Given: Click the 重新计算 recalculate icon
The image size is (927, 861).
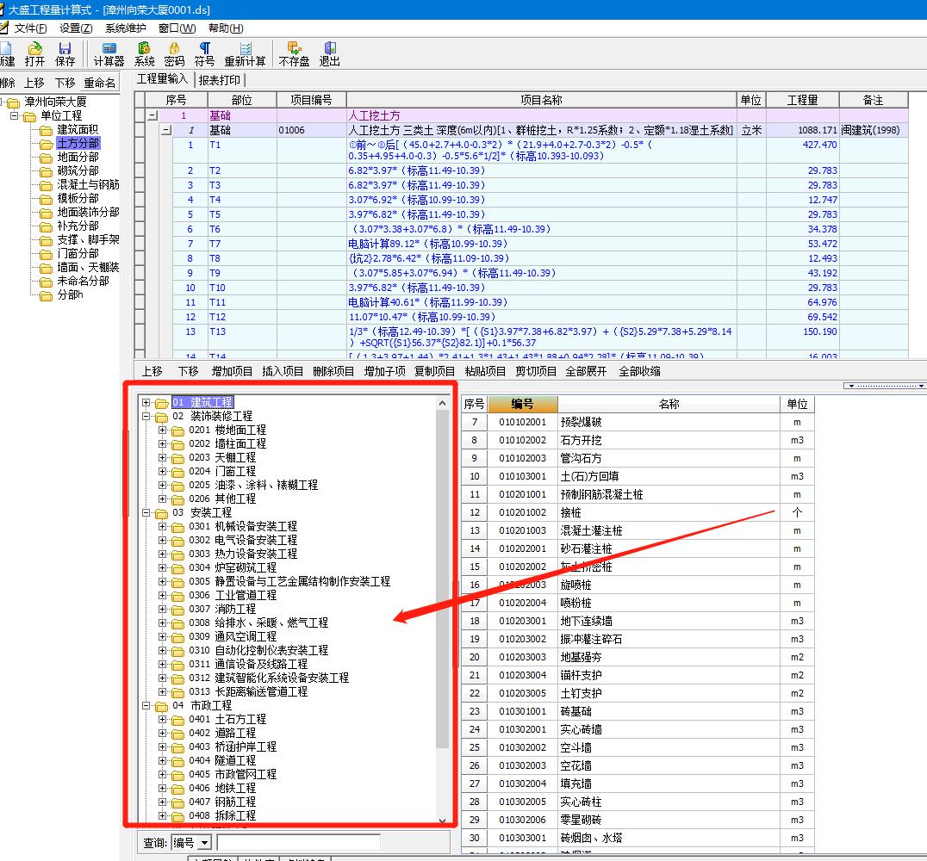Looking at the screenshot, I should [x=246, y=53].
